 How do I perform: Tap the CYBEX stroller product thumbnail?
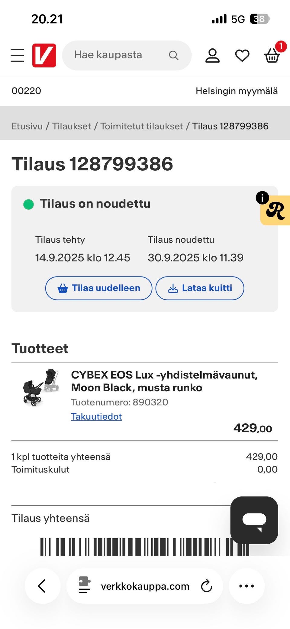(x=40, y=387)
